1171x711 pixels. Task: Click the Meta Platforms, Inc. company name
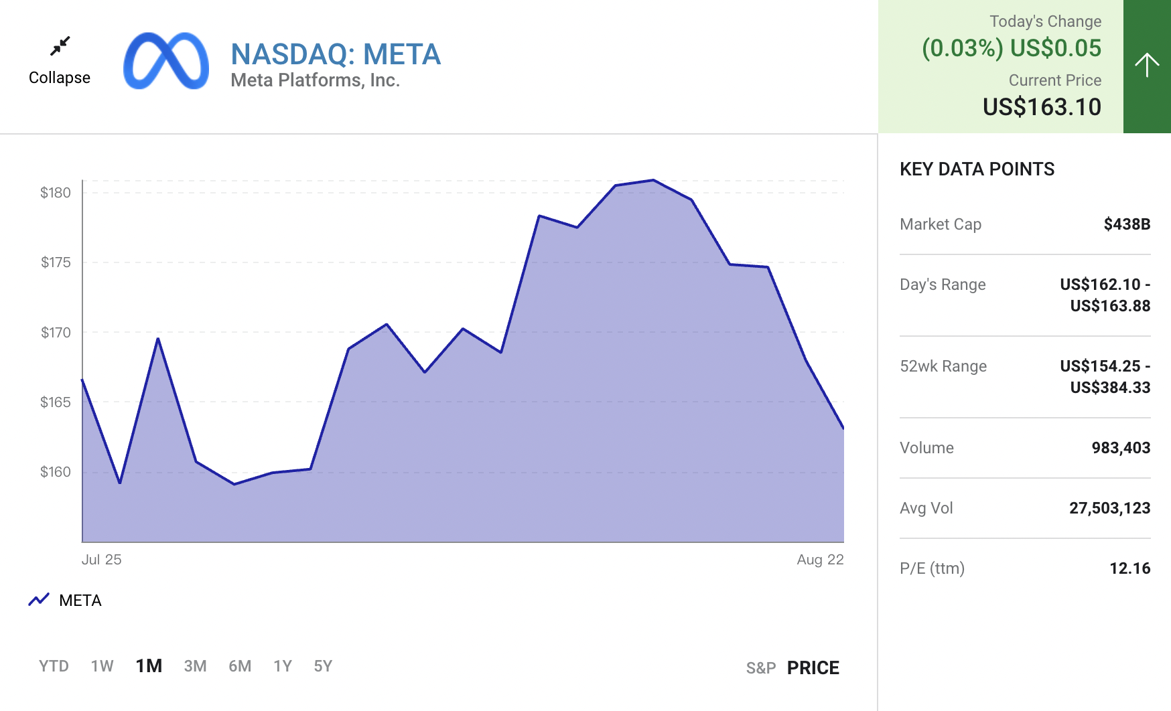click(x=315, y=80)
